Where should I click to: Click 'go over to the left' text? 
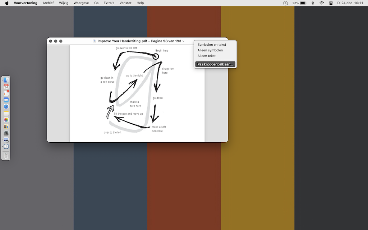pos(126,48)
